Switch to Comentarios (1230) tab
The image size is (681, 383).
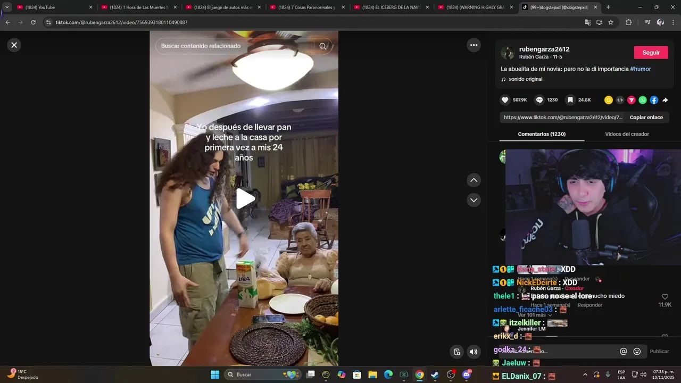[x=542, y=134]
